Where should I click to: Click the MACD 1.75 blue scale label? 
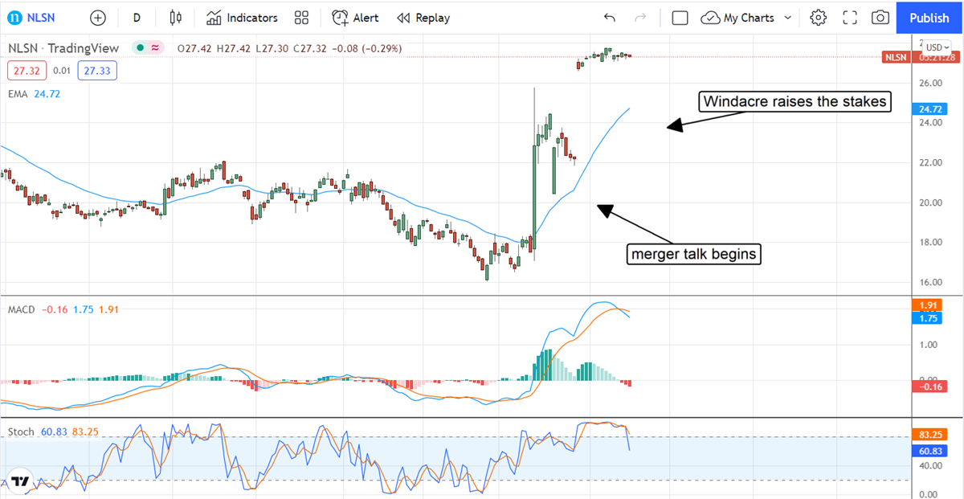(929, 318)
